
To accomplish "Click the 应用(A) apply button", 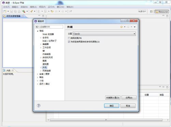I will click(129, 98).
